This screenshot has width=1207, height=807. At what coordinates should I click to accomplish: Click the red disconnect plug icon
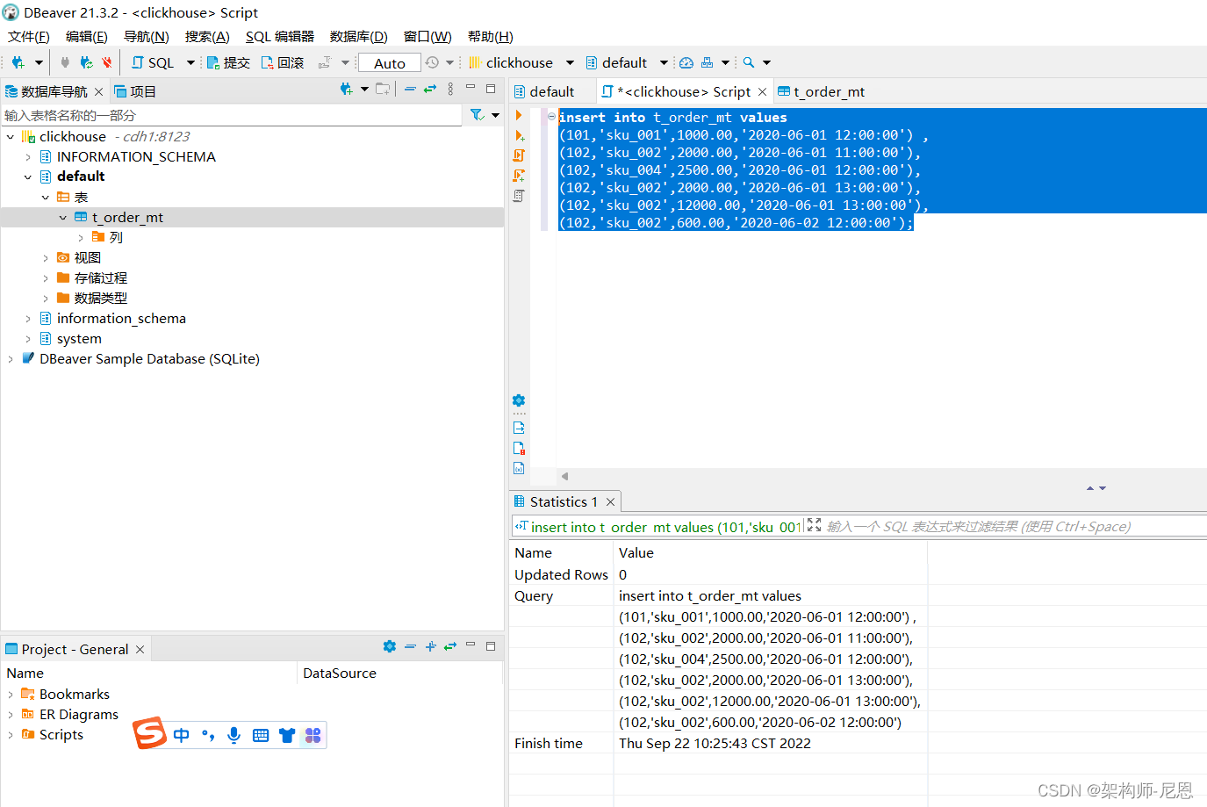coord(107,62)
